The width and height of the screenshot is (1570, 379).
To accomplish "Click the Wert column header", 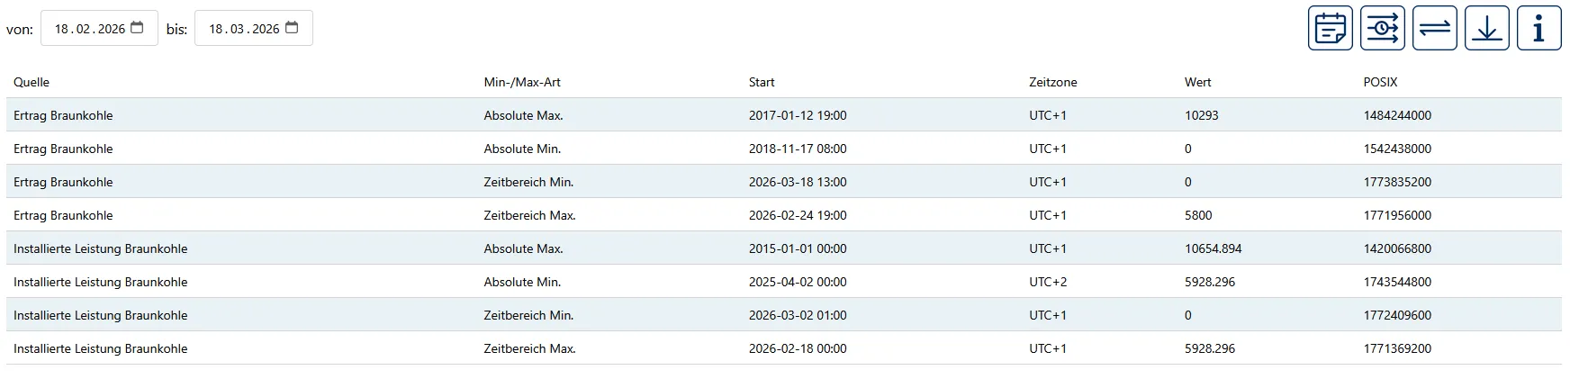I will (x=1197, y=82).
